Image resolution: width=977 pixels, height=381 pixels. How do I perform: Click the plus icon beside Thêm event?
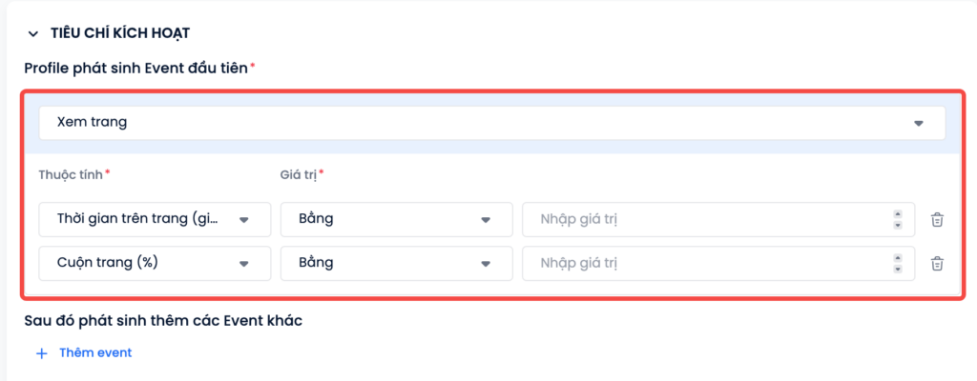(42, 353)
